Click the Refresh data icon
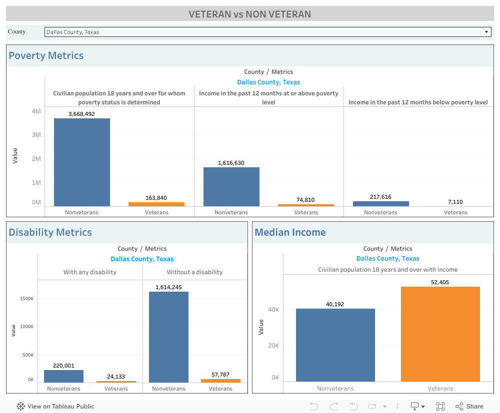Screen dimensions: 500x413 tap(372, 406)
